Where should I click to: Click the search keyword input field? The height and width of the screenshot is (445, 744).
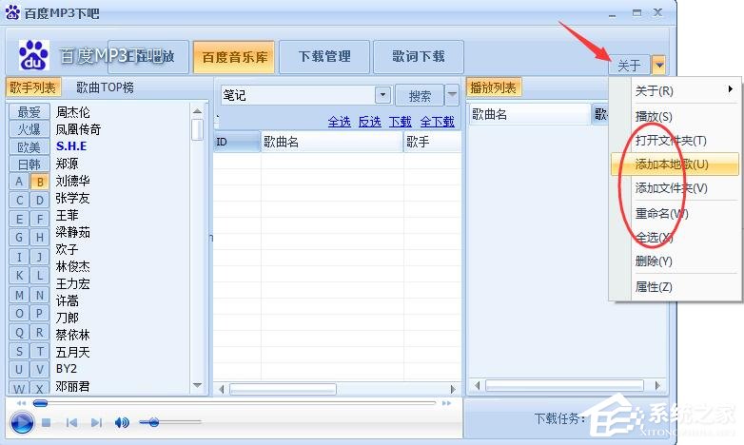click(x=298, y=95)
